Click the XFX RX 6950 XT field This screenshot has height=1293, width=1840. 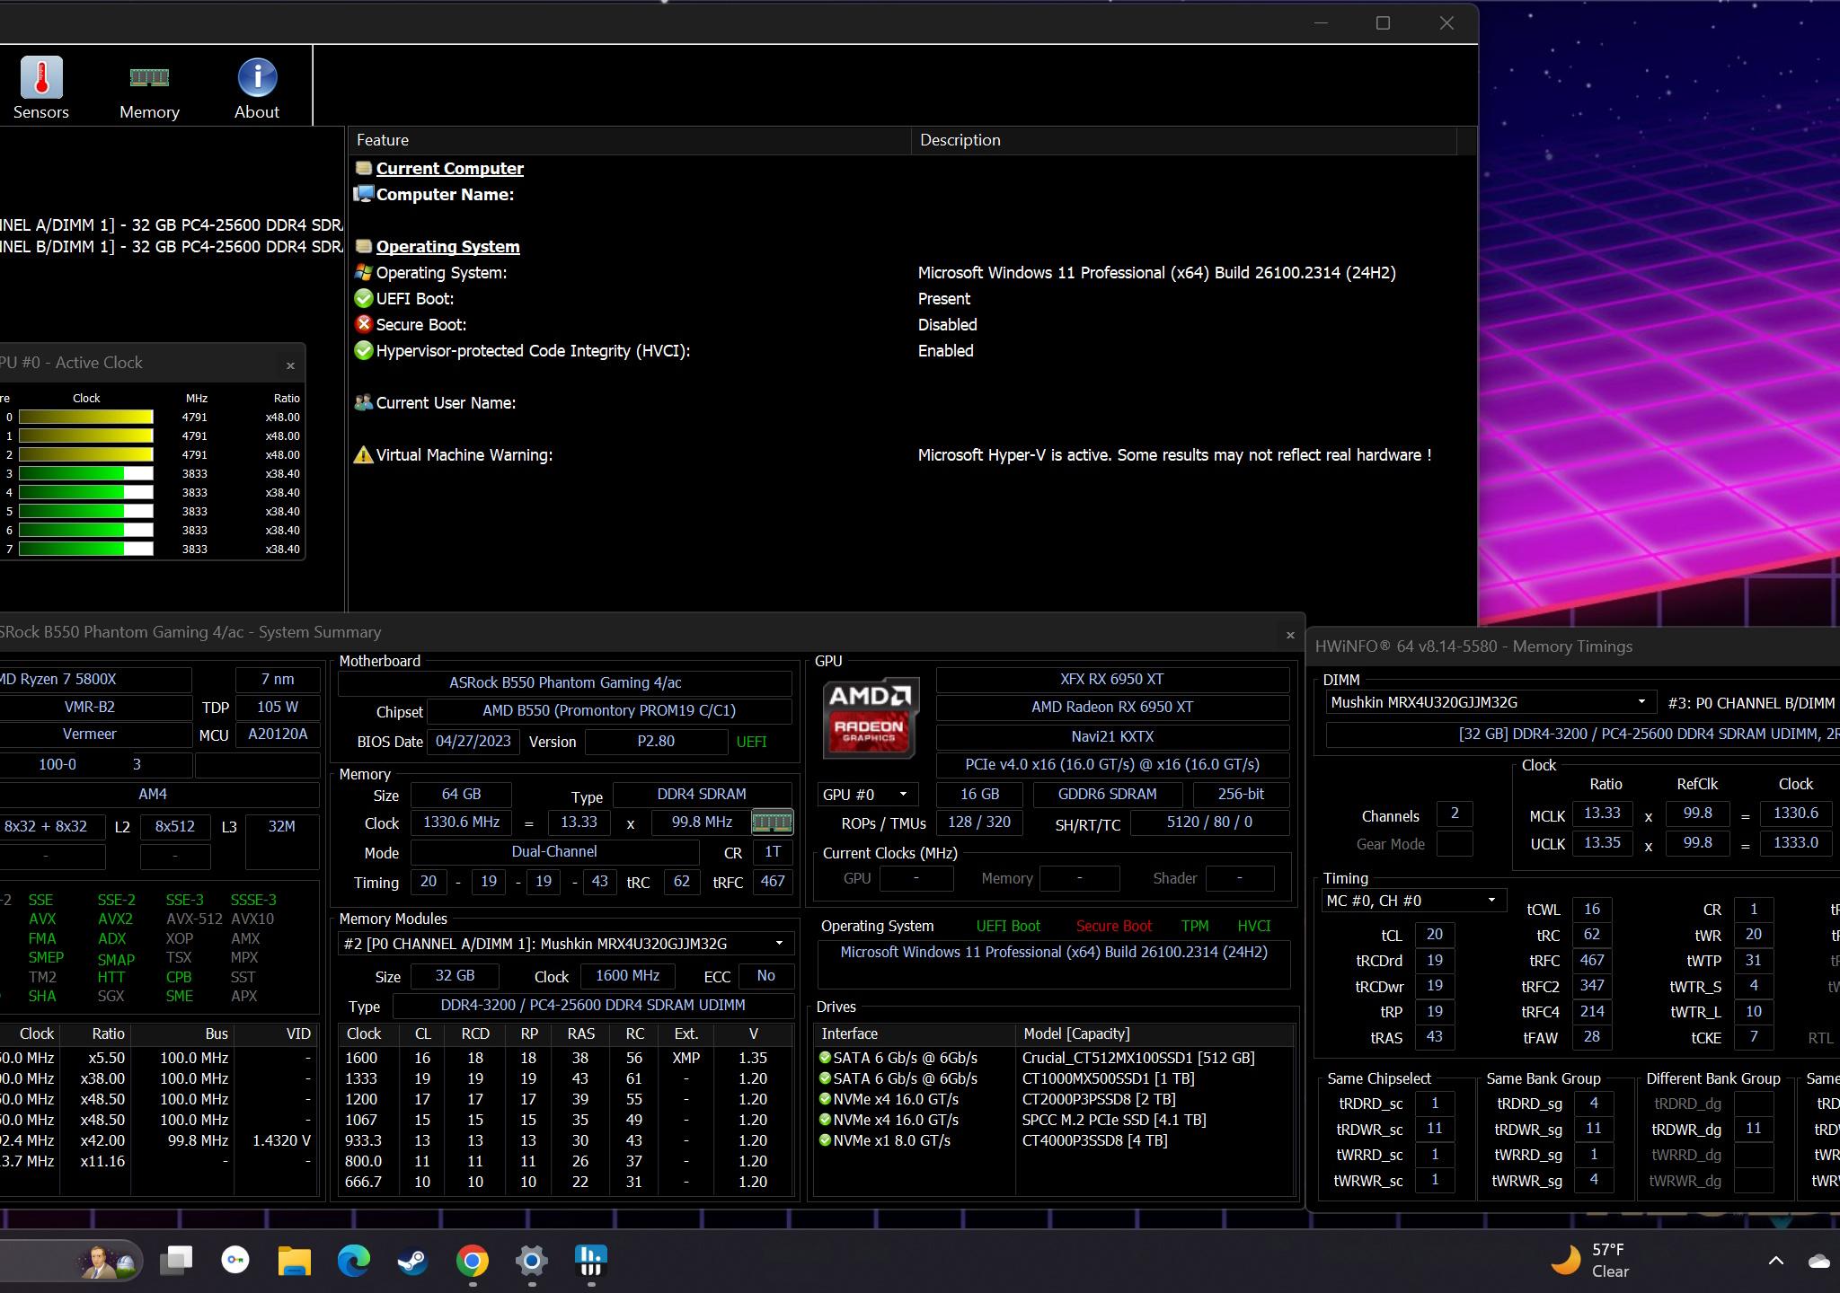(x=1112, y=679)
